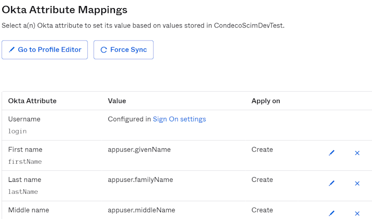This screenshot has height=219, width=372.
Task: Click the lastName variable name
Action: [x=23, y=192]
